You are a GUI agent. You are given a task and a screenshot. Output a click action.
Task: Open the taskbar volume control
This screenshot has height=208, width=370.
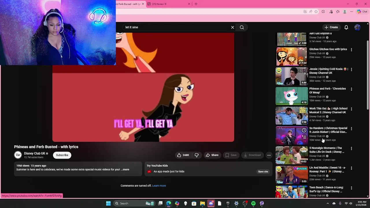[351, 203]
